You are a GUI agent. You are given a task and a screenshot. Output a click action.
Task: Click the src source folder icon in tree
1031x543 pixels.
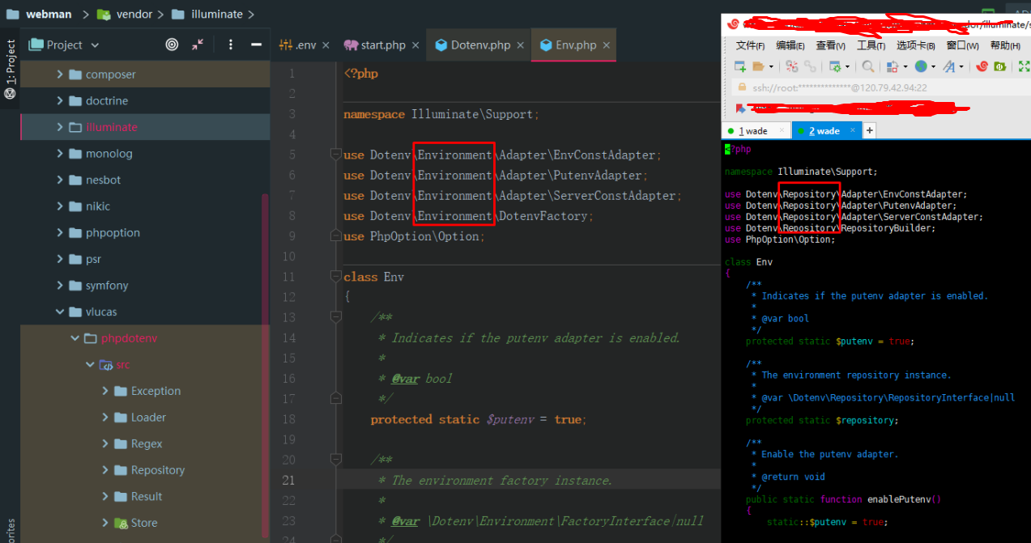click(105, 365)
